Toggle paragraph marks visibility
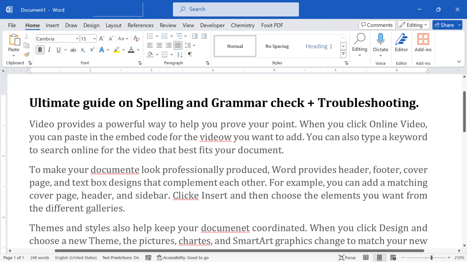Image resolution: width=467 pixels, height=262 pixels. [190, 54]
